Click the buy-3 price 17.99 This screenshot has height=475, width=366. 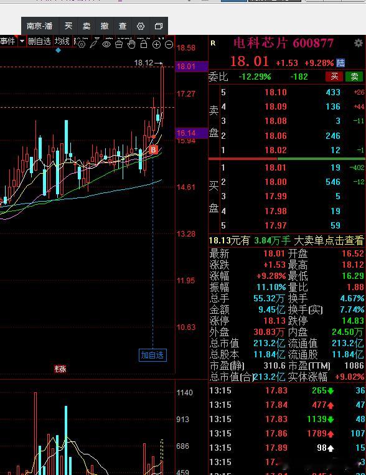point(276,196)
